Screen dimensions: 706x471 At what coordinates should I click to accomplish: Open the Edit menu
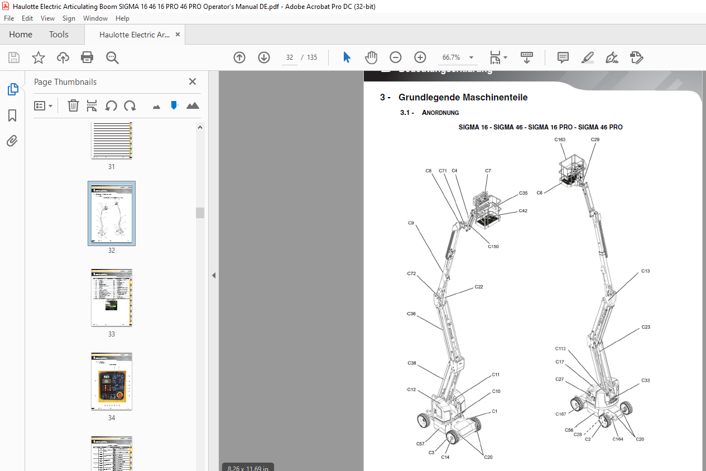27,18
